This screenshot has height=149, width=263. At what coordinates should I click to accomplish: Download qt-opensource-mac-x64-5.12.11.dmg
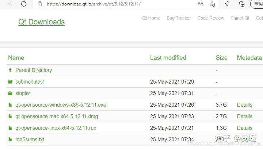point(57,116)
